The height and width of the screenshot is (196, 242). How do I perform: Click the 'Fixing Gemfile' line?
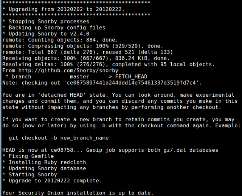29,156
